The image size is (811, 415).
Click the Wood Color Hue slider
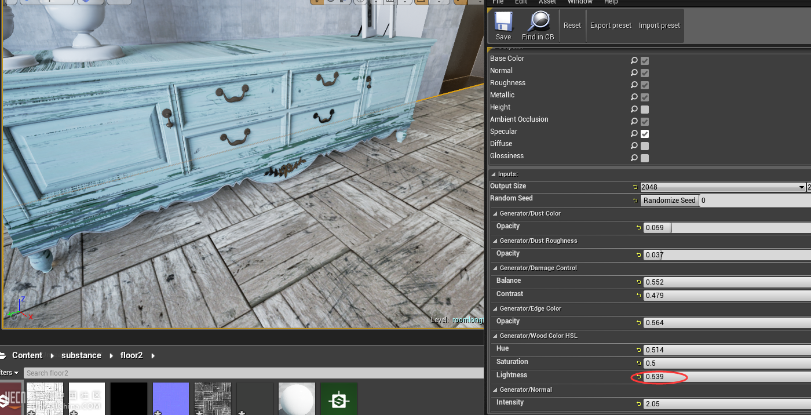click(x=727, y=350)
